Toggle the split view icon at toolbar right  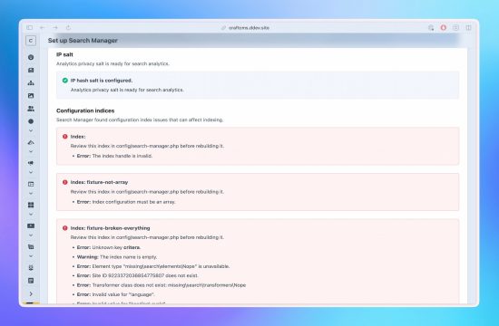click(468, 28)
